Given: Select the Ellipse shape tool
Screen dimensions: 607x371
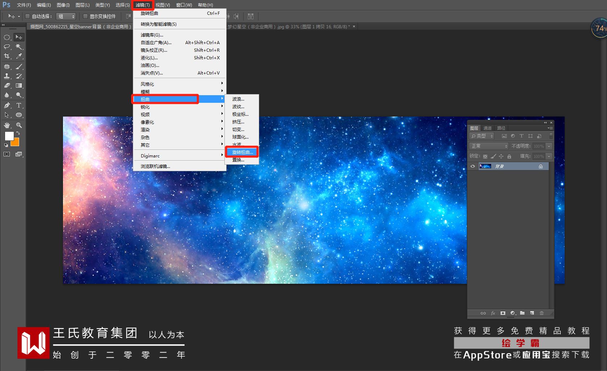Looking at the screenshot, I should 19,115.
